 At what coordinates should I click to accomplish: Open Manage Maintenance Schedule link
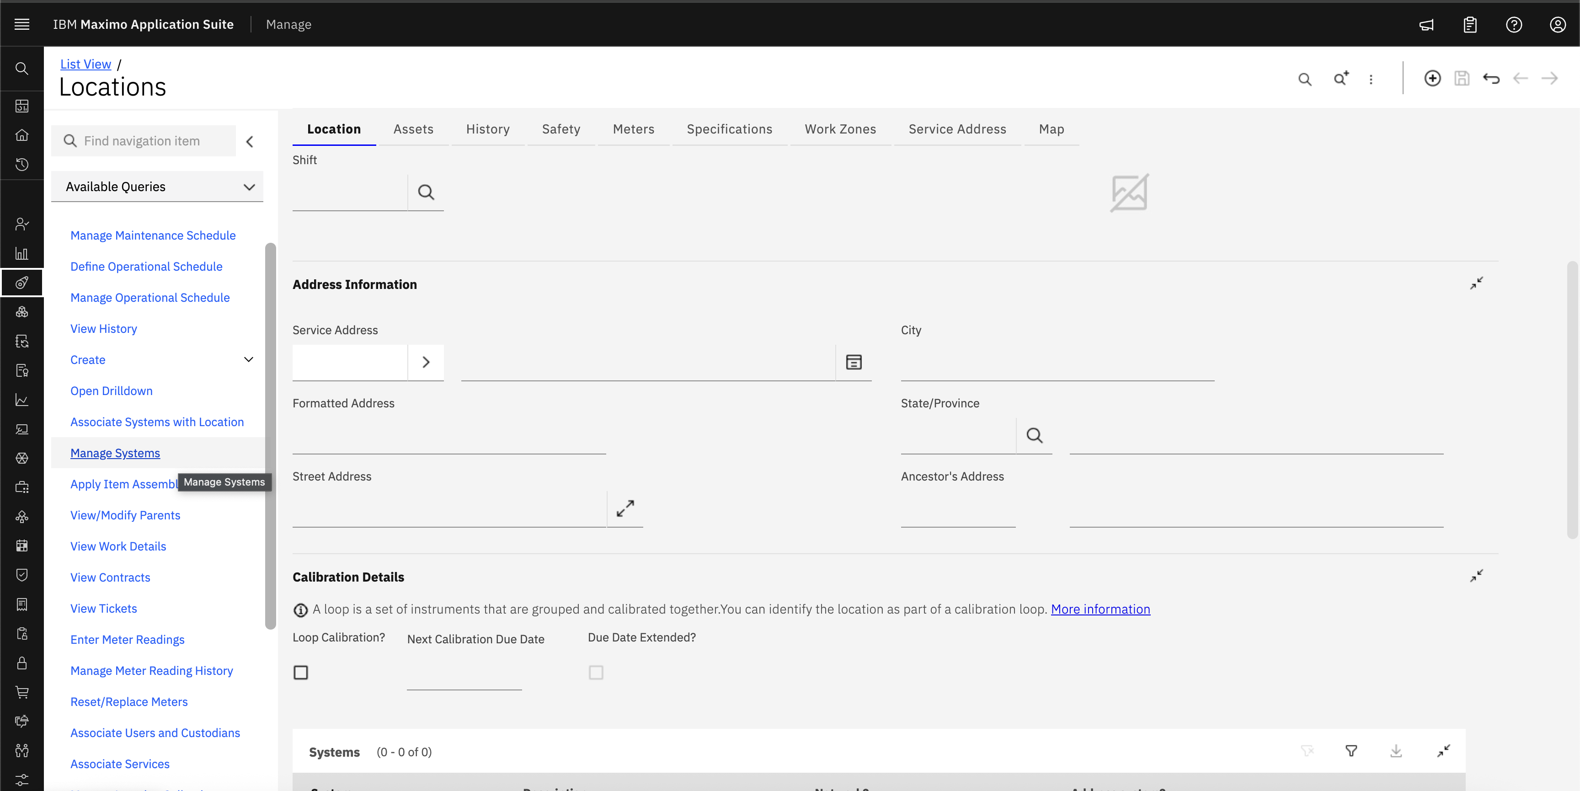[153, 235]
